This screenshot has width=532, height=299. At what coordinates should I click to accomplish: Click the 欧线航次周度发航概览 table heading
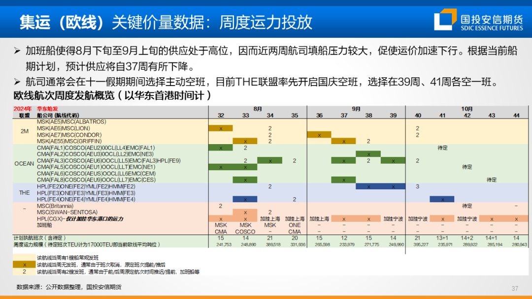click(112, 96)
